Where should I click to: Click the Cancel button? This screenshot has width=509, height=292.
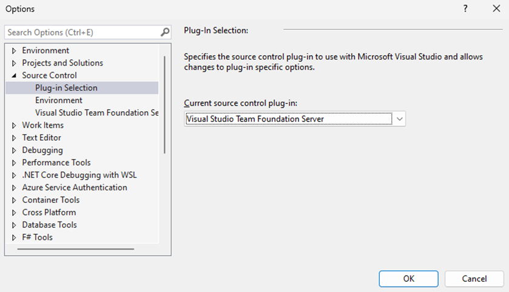[474, 279]
